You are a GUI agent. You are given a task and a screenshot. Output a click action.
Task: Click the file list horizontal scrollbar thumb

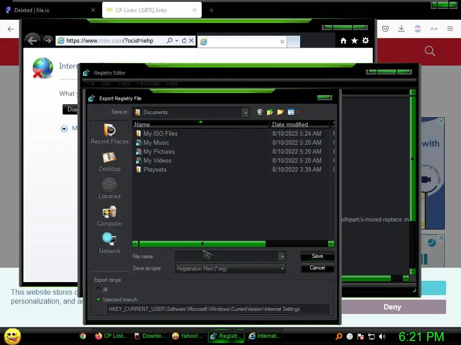pyautogui.click(x=202, y=243)
